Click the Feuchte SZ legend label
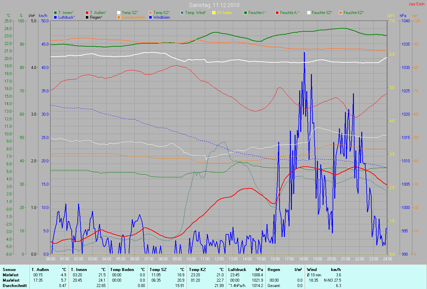 [x=322, y=13]
